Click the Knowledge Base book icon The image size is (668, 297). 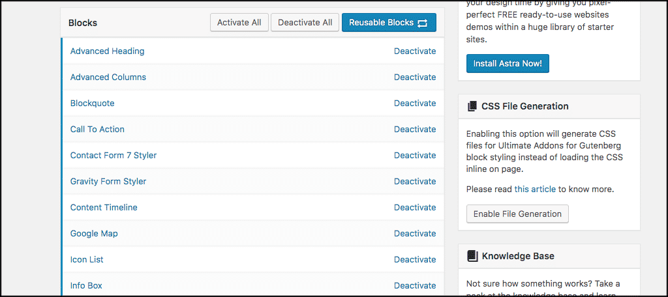(x=472, y=256)
